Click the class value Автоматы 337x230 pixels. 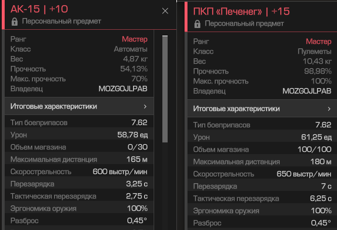131,49
